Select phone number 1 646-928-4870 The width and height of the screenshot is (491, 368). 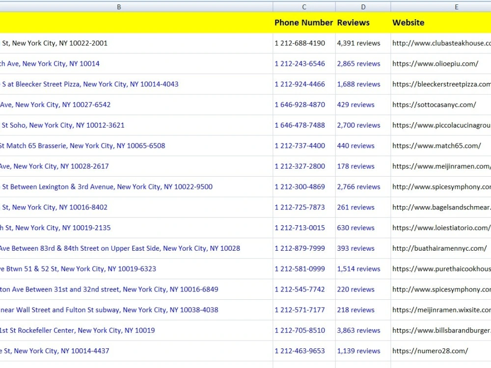click(x=300, y=105)
